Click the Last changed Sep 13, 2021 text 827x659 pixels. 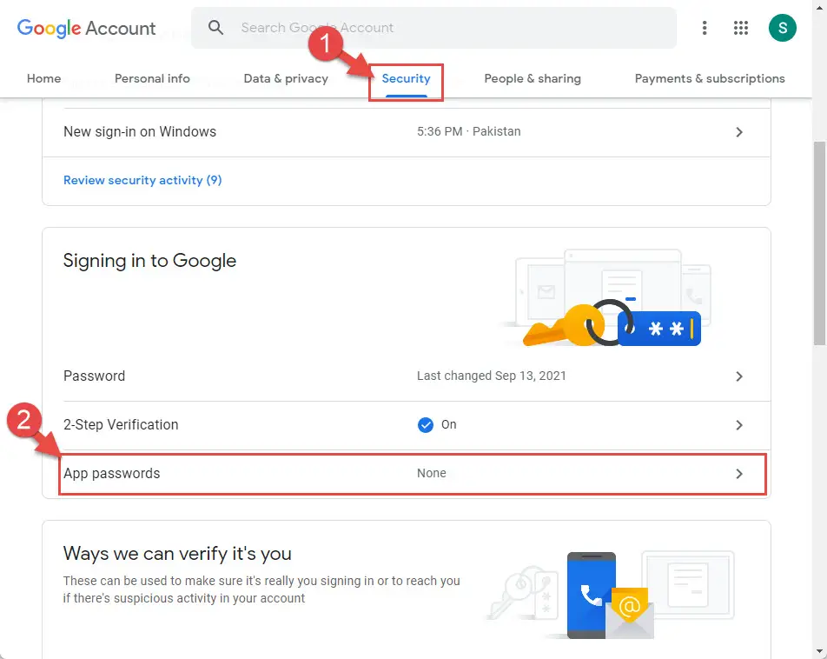click(x=491, y=376)
